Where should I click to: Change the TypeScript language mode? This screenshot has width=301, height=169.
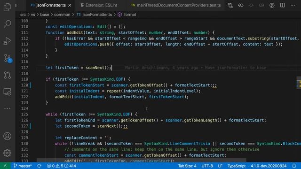237,166
